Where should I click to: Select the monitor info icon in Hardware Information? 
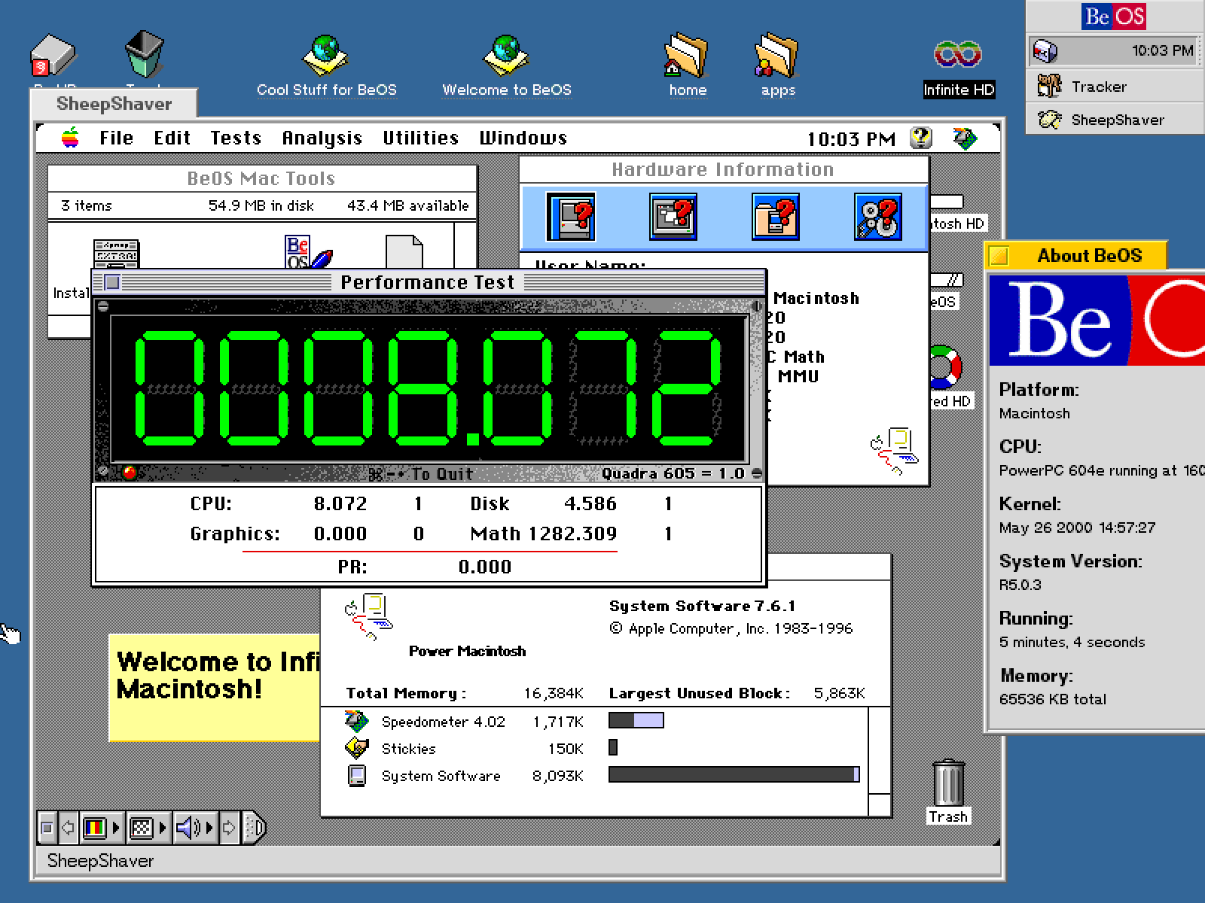673,217
